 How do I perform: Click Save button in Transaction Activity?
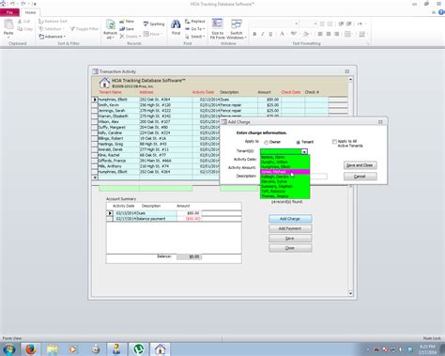tap(290, 239)
